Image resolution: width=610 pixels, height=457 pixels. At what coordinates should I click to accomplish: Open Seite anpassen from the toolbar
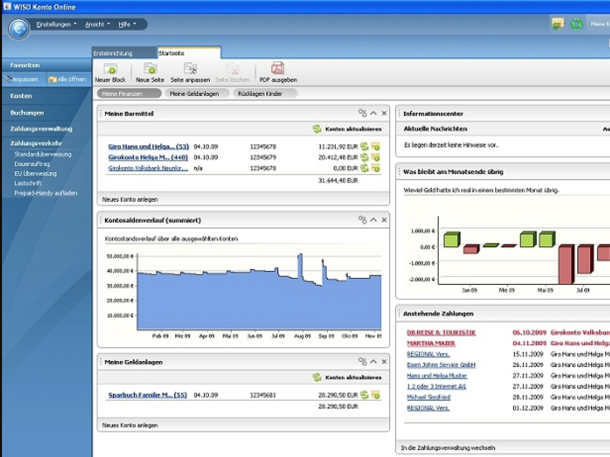tap(190, 69)
